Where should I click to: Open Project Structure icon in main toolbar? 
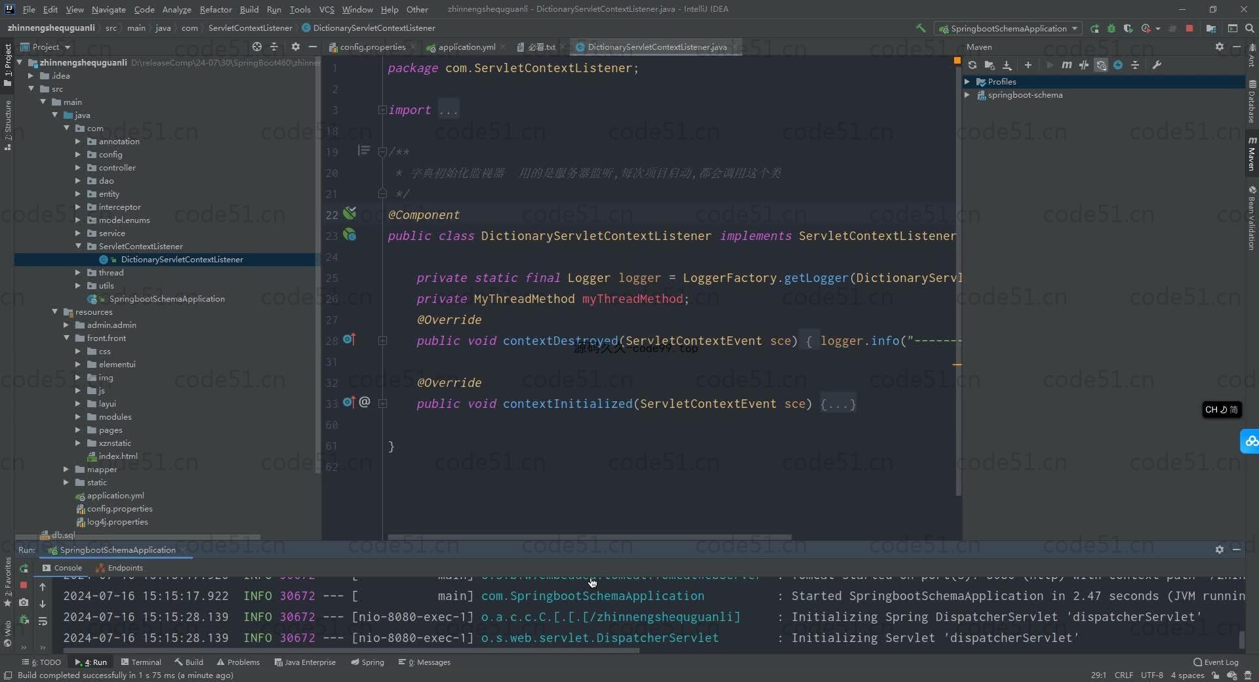(x=1211, y=28)
